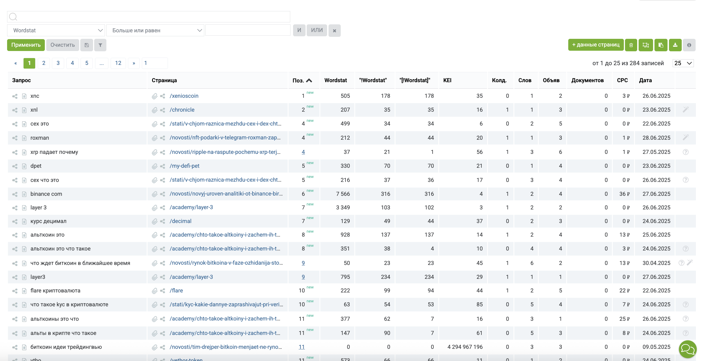Screen dimensions: 703x361
Task: Click the funnel filter icon button
Action: point(100,45)
